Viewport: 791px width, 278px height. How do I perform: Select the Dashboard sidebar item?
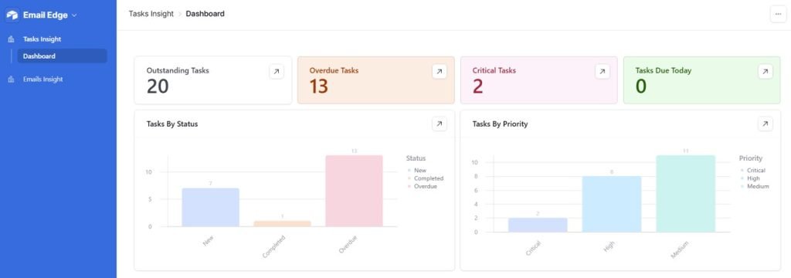pos(62,56)
